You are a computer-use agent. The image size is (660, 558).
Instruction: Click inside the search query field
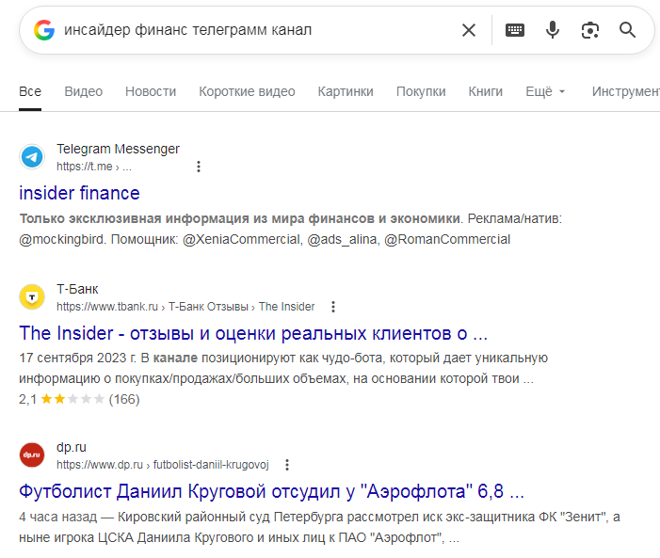coord(257,30)
